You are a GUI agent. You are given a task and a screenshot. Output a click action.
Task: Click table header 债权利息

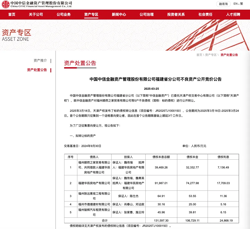point(223,157)
